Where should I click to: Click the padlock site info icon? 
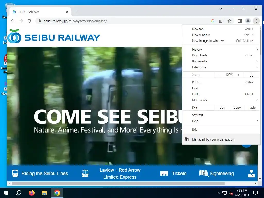point(39,21)
